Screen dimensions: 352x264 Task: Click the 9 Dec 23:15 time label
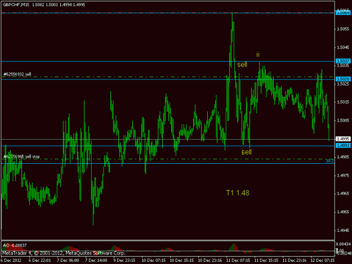click(124, 261)
